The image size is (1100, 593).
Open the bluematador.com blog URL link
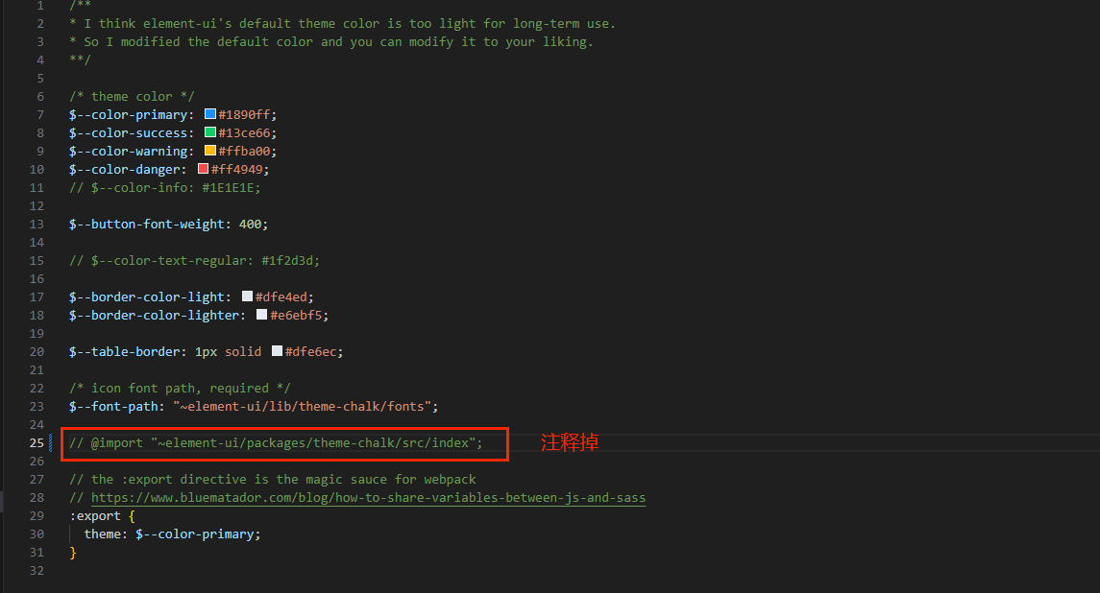[x=368, y=498]
